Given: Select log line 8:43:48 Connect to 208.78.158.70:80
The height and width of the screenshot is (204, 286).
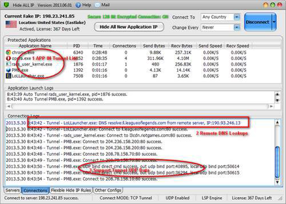Looking at the screenshot, I should point(82,154).
